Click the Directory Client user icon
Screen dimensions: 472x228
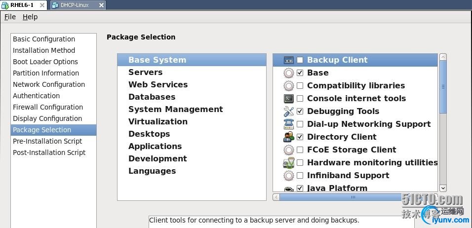click(x=289, y=137)
